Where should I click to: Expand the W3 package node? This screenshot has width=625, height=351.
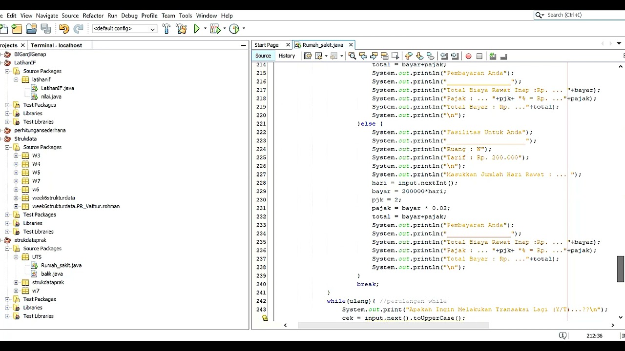[x=16, y=156]
